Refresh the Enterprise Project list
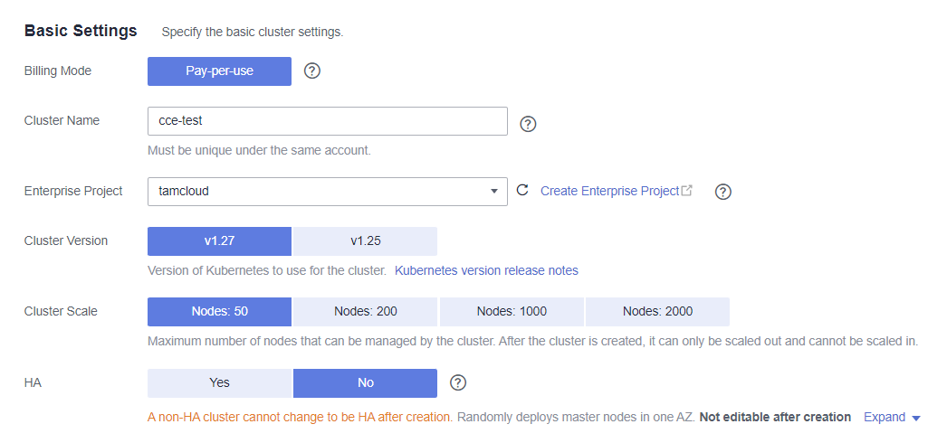This screenshot has height=443, width=947. pyautogui.click(x=521, y=191)
